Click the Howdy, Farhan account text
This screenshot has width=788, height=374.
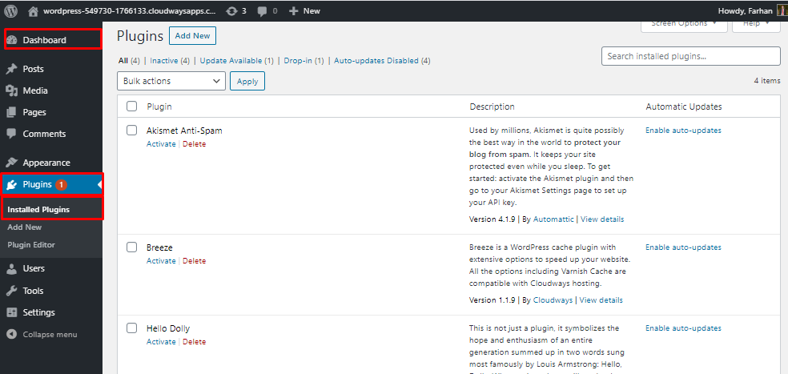click(746, 10)
